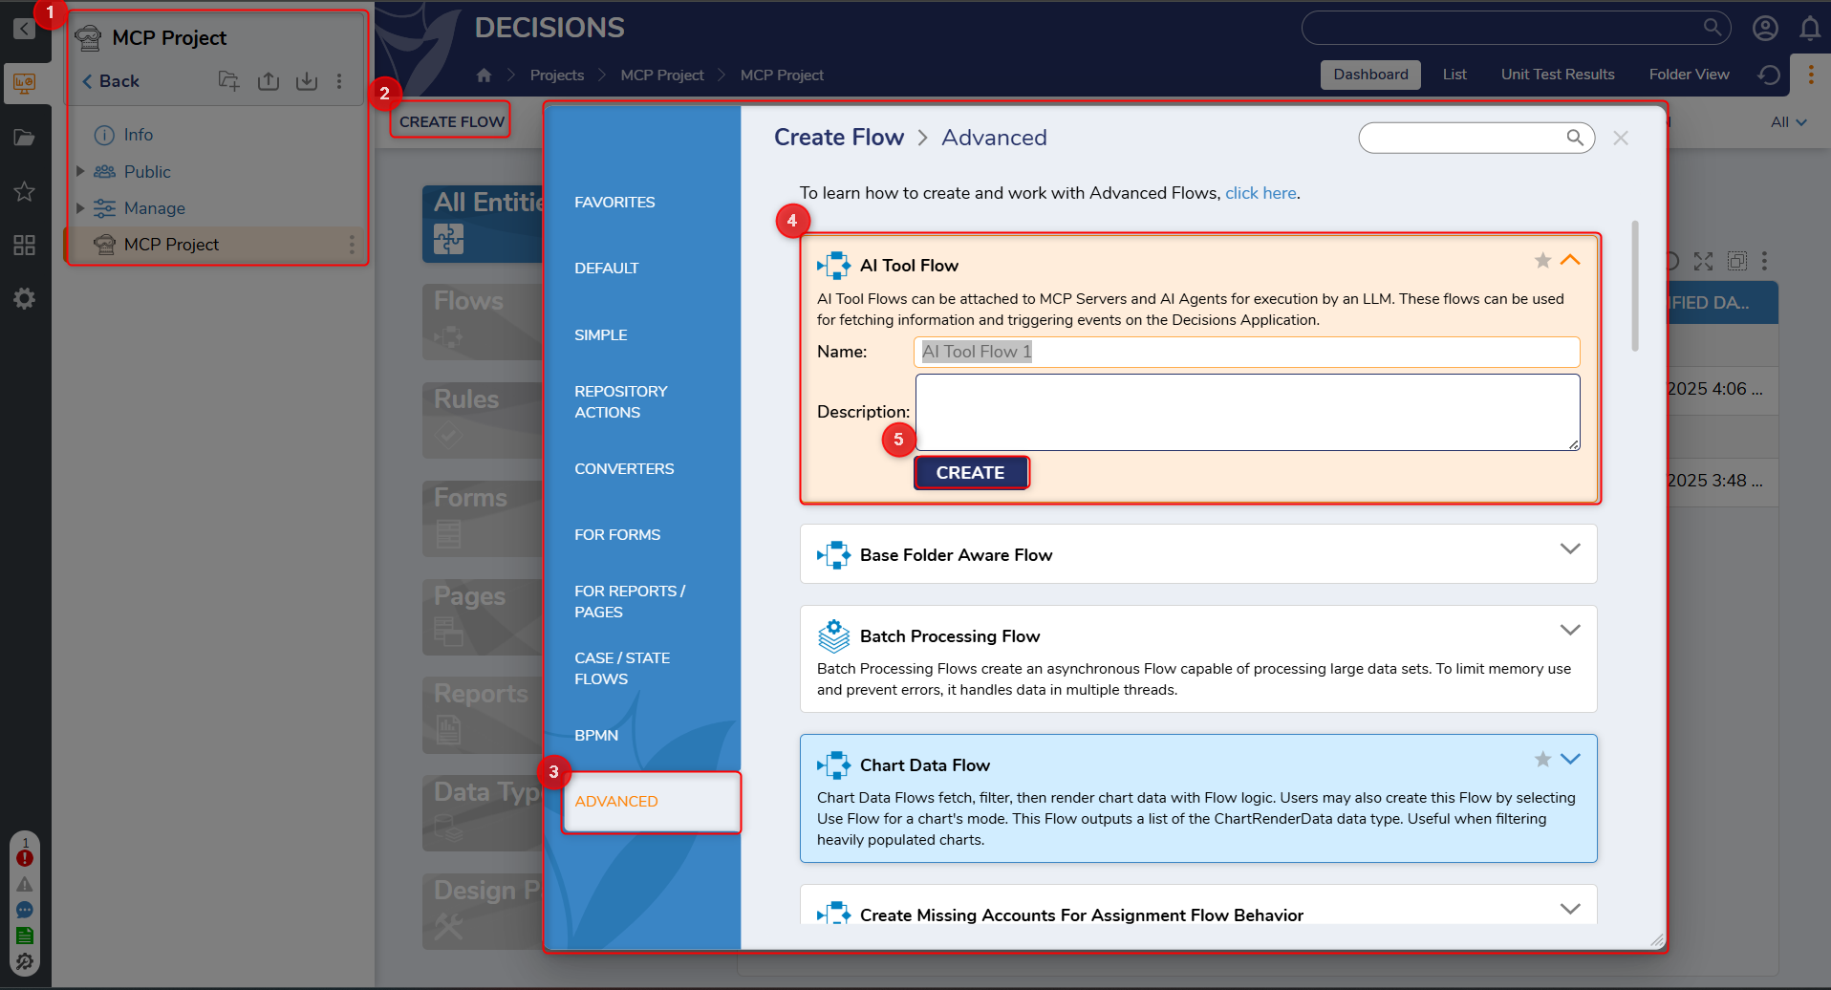Focus the Description text area
The image size is (1831, 990).
1247,412
